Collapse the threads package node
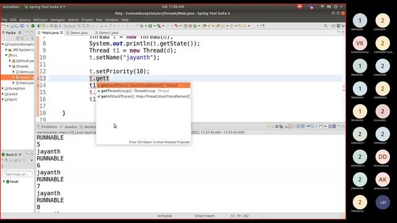The height and width of the screenshot is (223, 397). coord(10,66)
